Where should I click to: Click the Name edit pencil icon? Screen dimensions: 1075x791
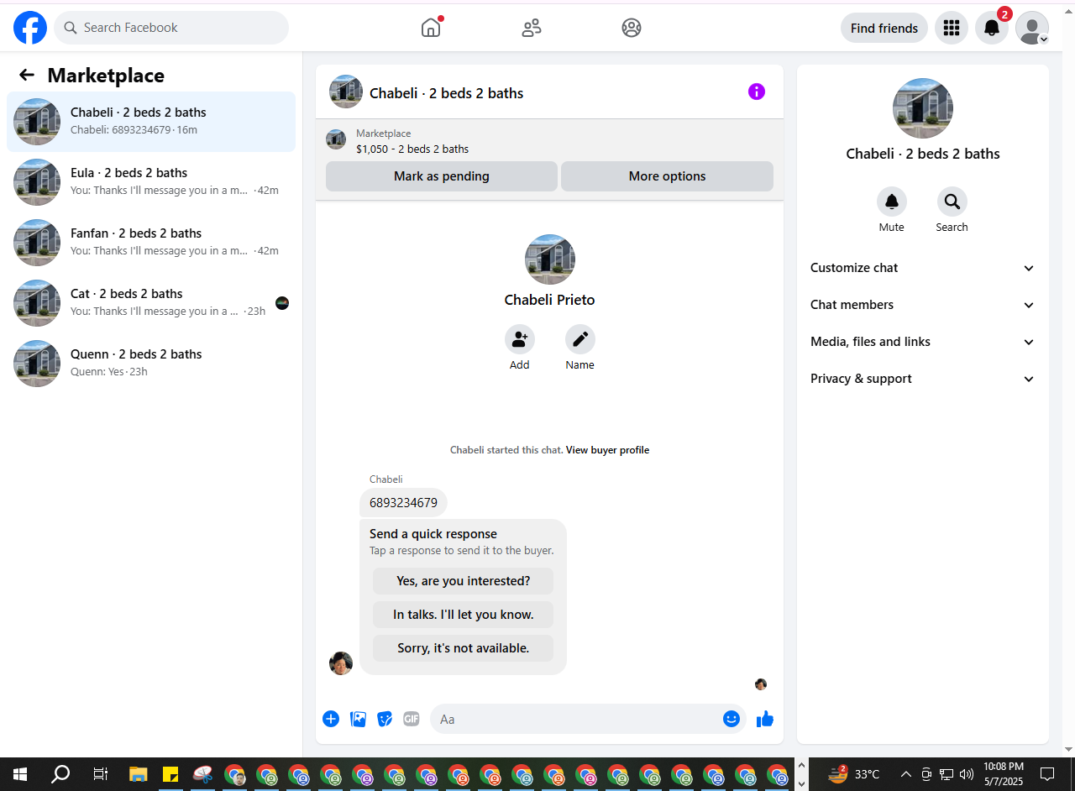tap(580, 339)
